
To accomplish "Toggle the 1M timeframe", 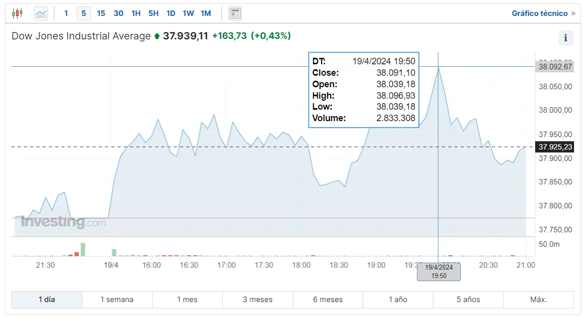I will pos(205,13).
